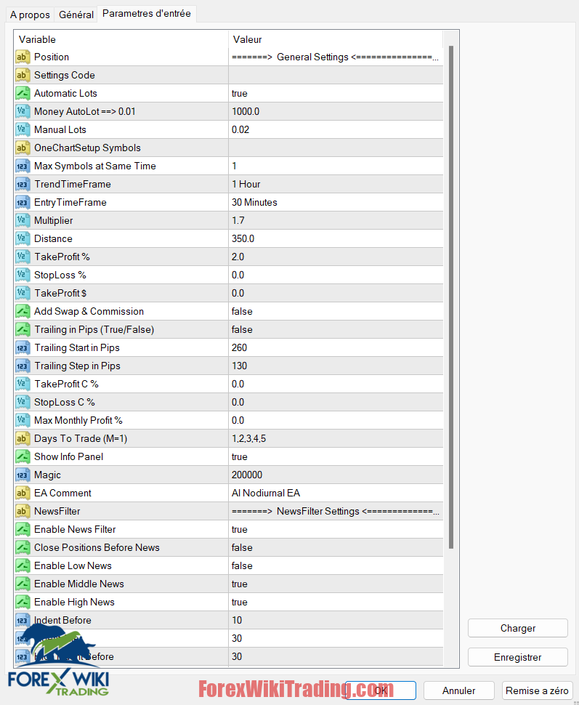The width and height of the screenshot is (579, 705).
Task: Click the enum icon beside TrendTimeFrame
Action: click(23, 185)
